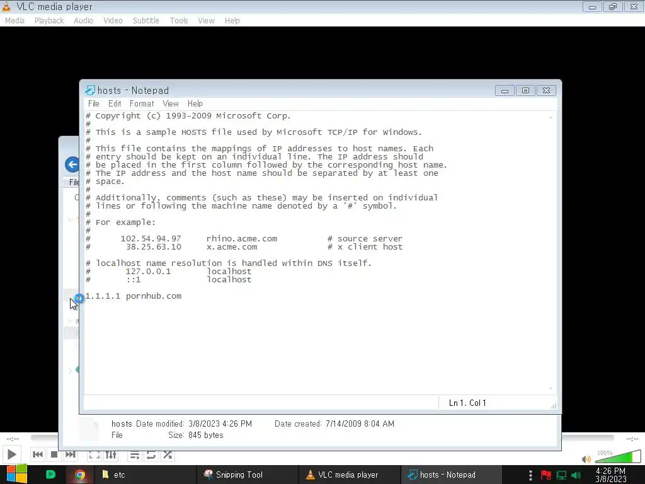Open Google Chrome from taskbar
This screenshot has width=645, height=484.
coord(80,475)
